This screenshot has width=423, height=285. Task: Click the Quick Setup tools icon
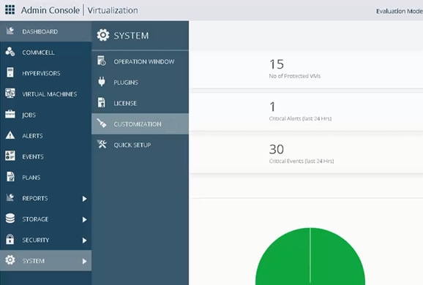(102, 145)
